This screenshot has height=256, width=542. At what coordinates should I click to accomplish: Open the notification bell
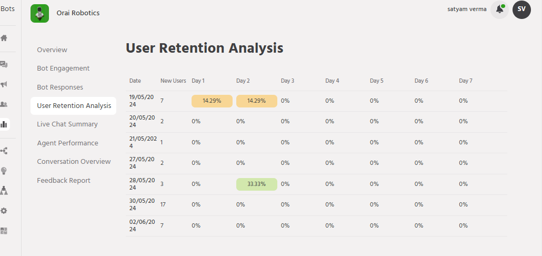click(x=499, y=9)
